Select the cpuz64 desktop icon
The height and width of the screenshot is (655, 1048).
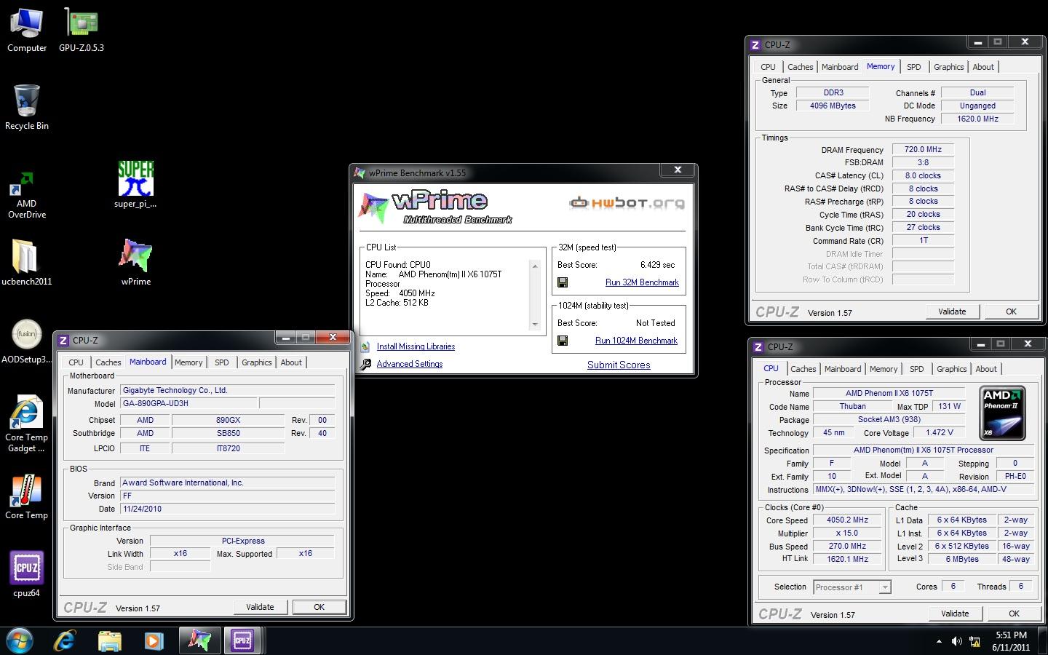[26, 574]
